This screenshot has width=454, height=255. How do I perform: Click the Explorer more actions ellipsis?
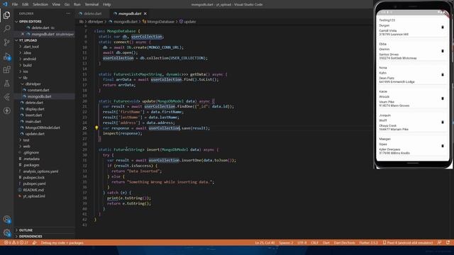68,13
